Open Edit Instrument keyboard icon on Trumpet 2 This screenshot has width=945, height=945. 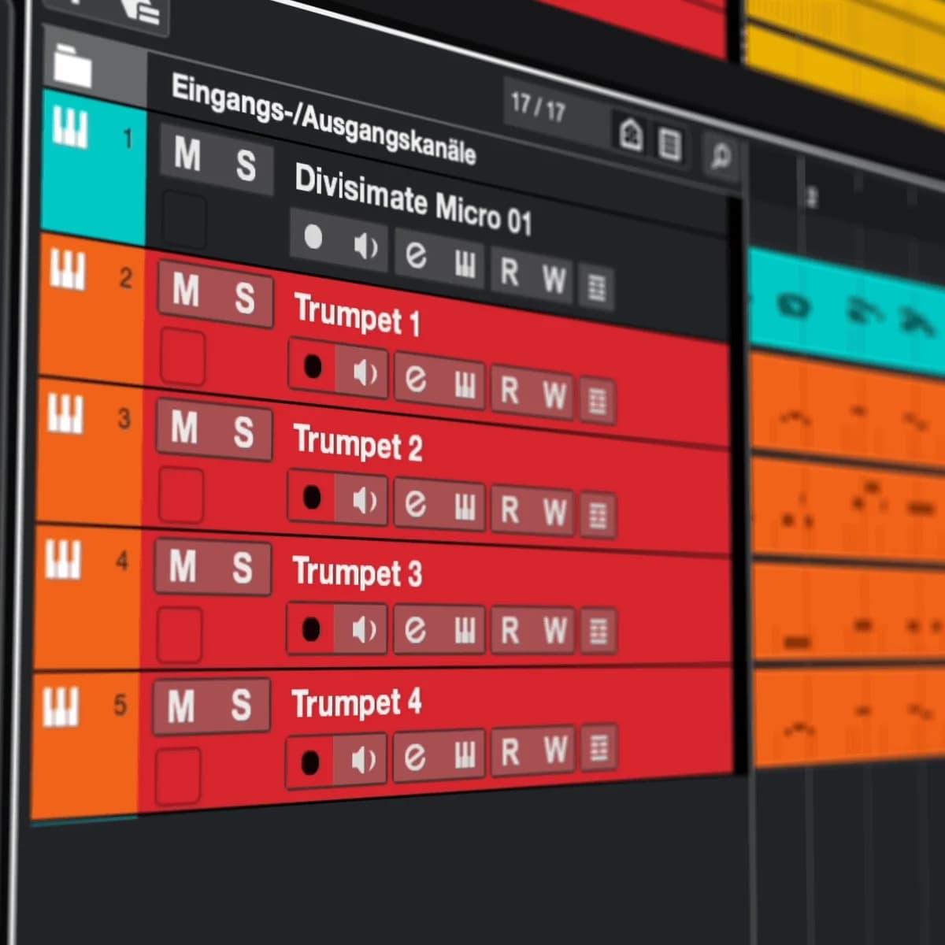click(x=465, y=506)
